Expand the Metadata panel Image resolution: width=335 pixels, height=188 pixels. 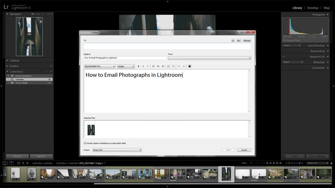pos(328,62)
